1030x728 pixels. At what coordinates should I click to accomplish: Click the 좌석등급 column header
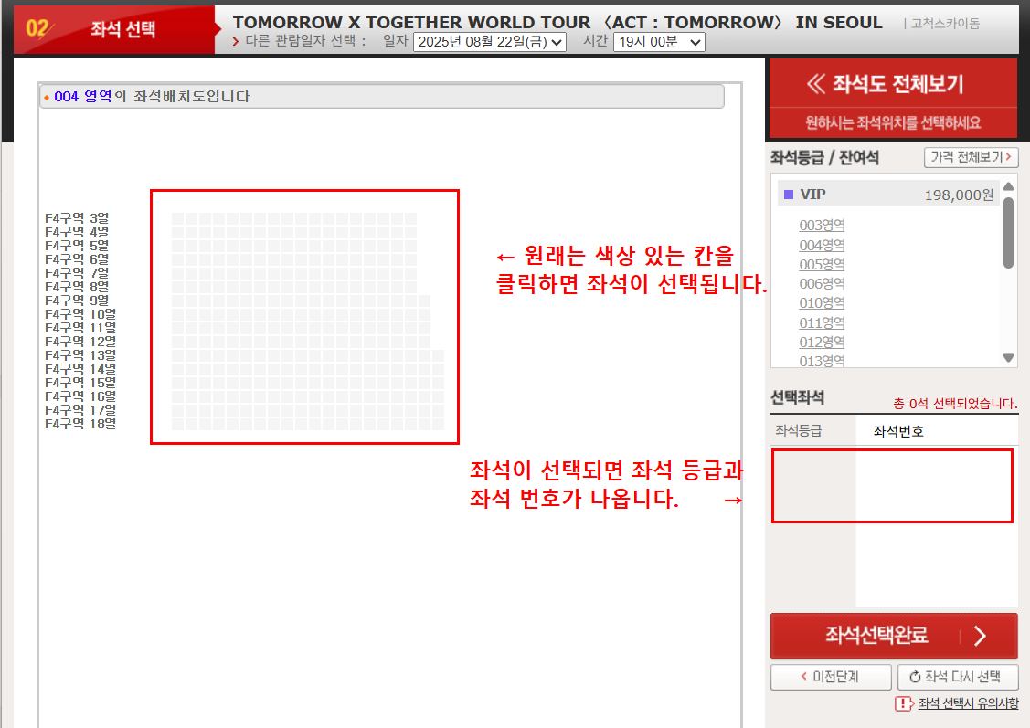pyautogui.click(x=798, y=430)
